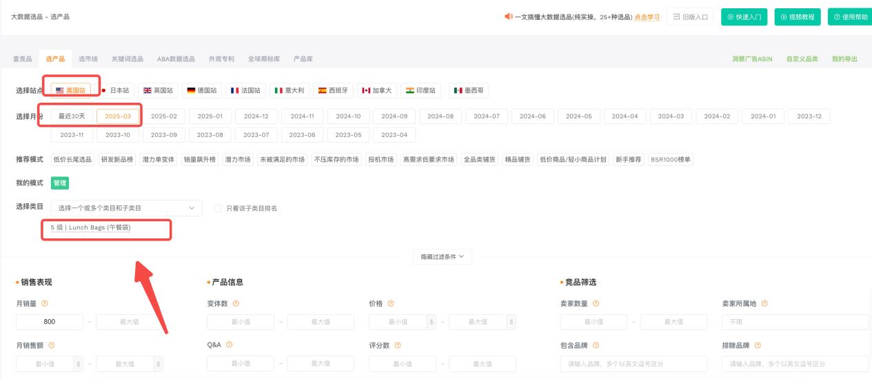Image resolution: width=872 pixels, height=379 pixels.
Task: Click the 月销量 maximum value field
Action: pos(130,322)
